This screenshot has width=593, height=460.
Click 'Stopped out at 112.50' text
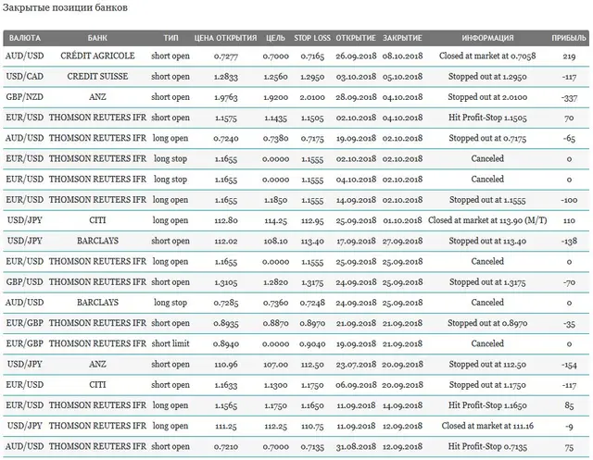coord(487,364)
